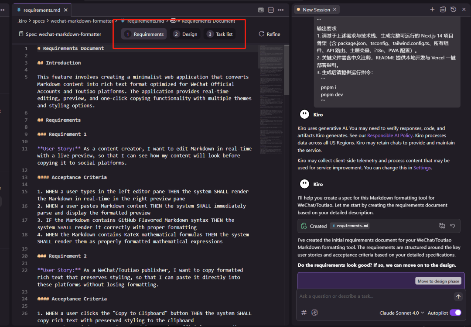Open the Claude Sonnet 4.0 model dropdown
The height and width of the screenshot is (327, 471).
[401, 313]
